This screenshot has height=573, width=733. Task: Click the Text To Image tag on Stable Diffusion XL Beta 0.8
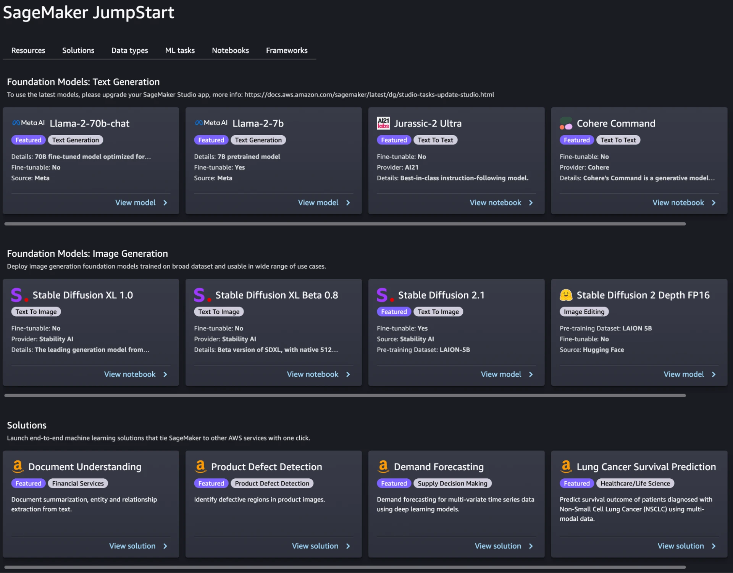click(219, 312)
